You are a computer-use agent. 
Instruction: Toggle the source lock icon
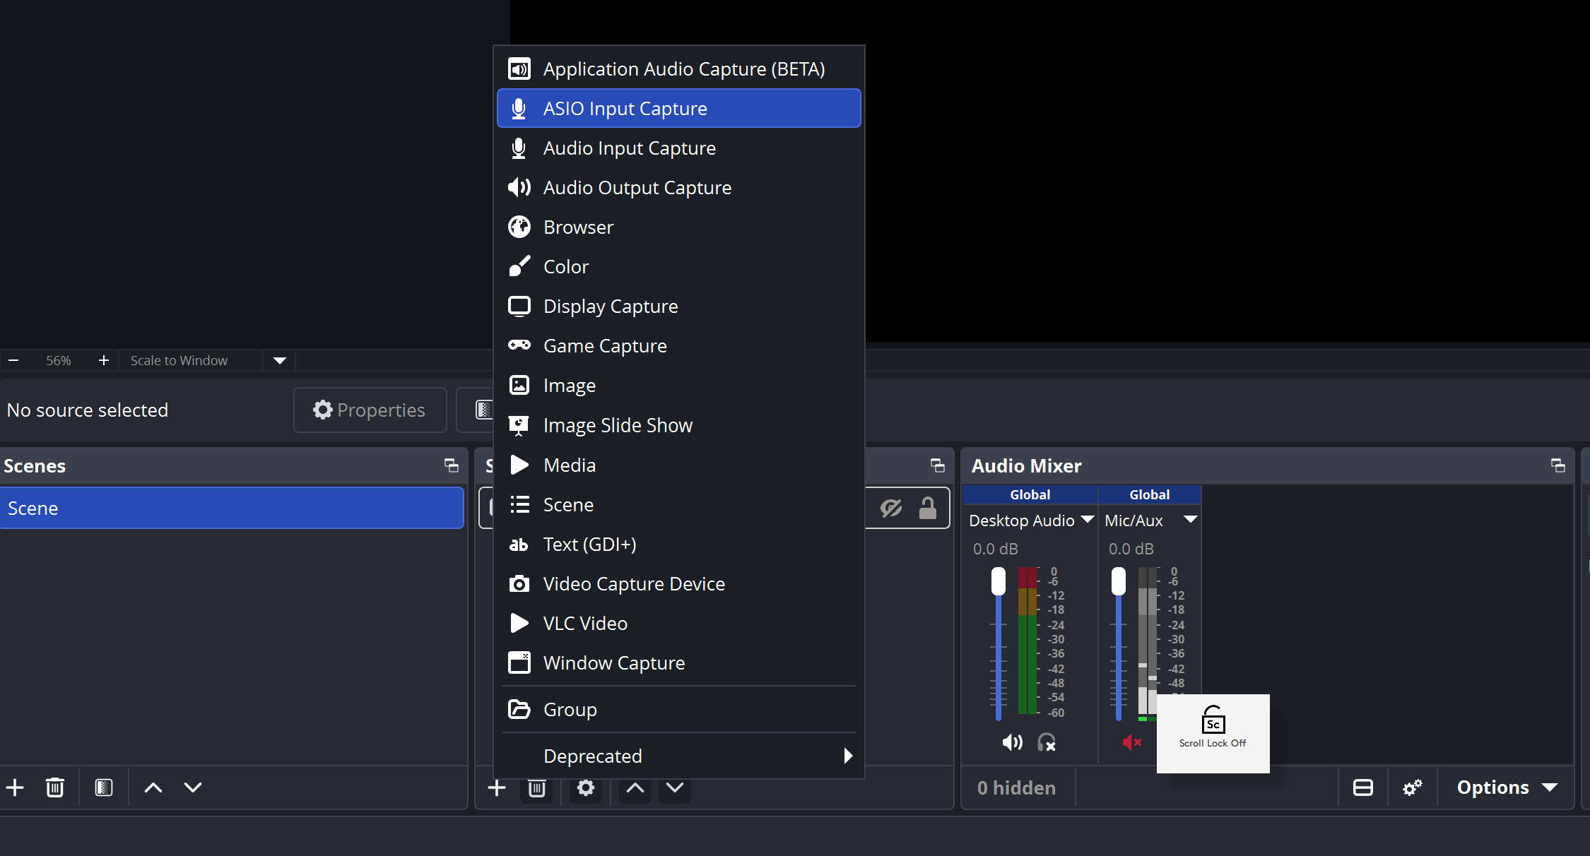point(928,508)
